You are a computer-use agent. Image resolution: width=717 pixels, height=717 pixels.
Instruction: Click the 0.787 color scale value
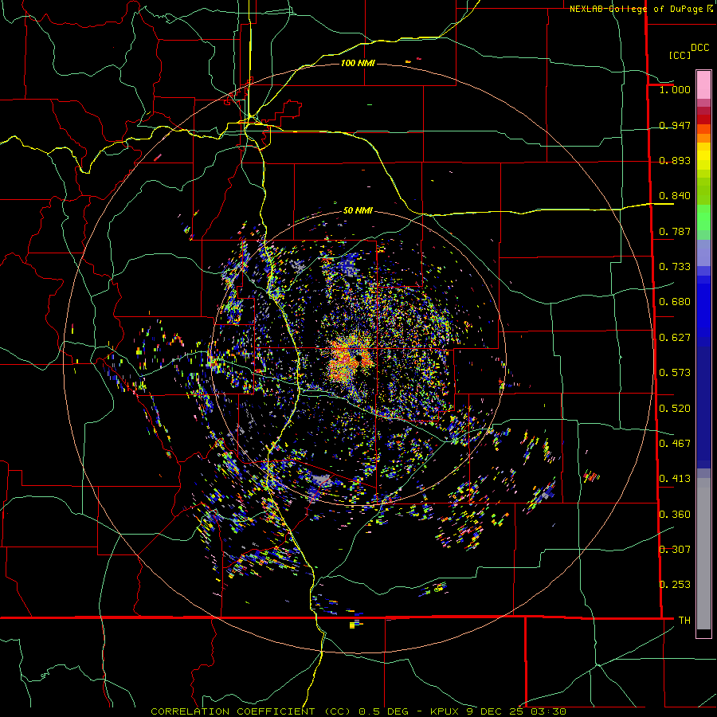point(675,231)
